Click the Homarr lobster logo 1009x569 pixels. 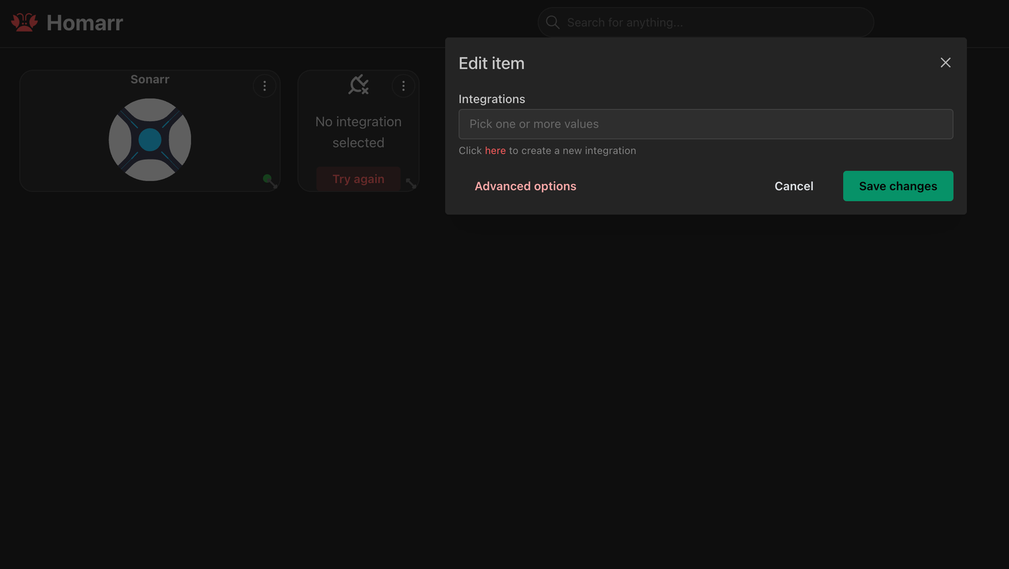[x=24, y=22]
